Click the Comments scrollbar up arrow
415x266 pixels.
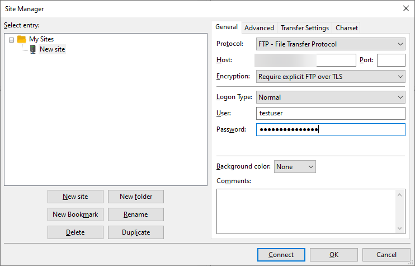pos(400,195)
